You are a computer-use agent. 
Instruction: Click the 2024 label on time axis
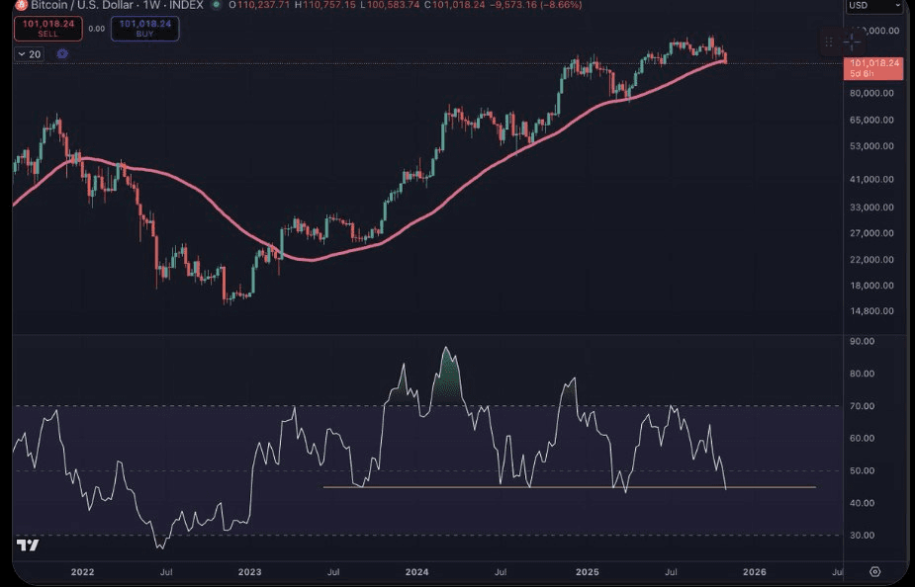tap(417, 571)
